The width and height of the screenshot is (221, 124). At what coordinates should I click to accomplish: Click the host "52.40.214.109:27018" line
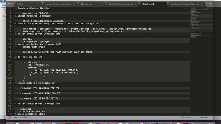pos(55,73)
